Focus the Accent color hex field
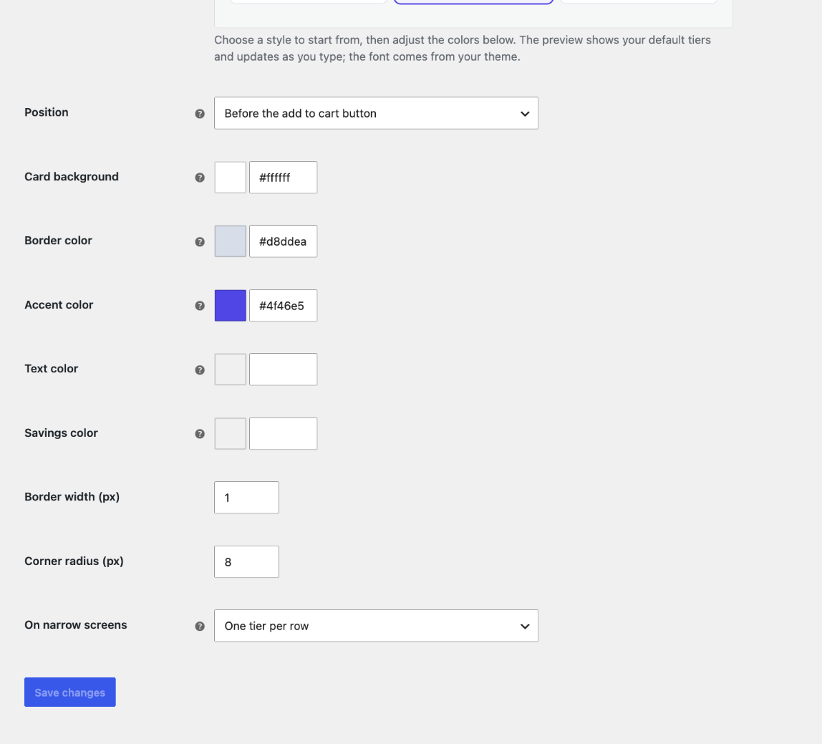 pyautogui.click(x=283, y=306)
